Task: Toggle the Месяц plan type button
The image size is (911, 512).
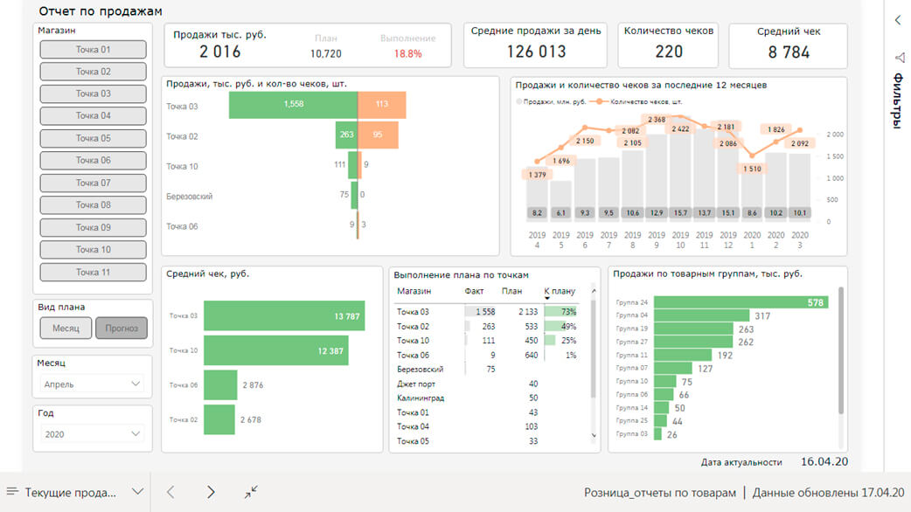Action: tap(66, 328)
